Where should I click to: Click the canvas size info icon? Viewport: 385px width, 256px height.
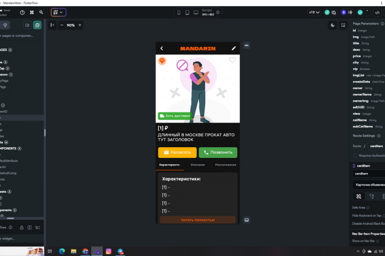pyautogui.click(x=218, y=12)
